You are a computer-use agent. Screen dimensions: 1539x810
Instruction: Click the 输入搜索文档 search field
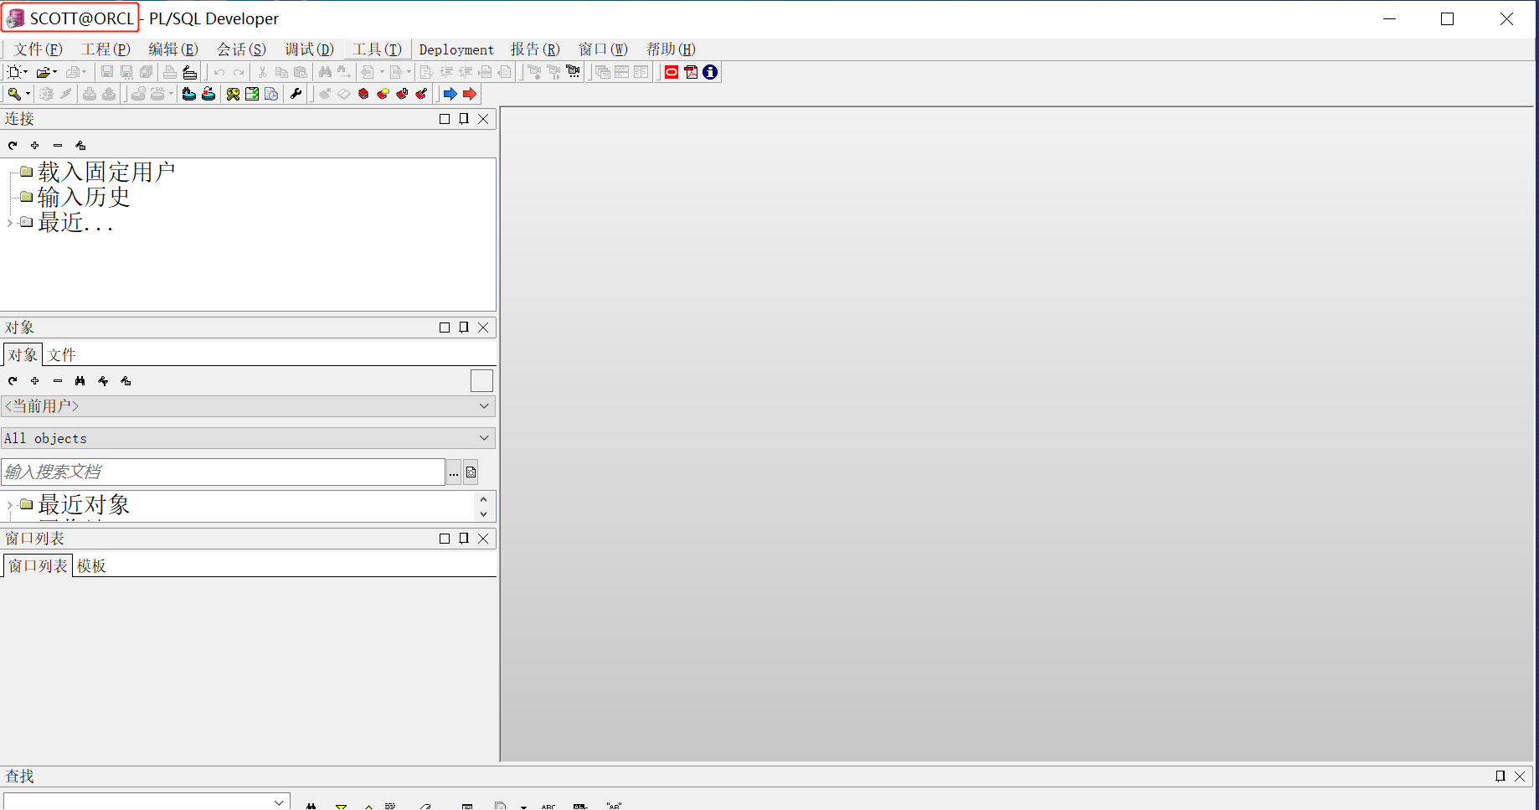click(x=223, y=472)
